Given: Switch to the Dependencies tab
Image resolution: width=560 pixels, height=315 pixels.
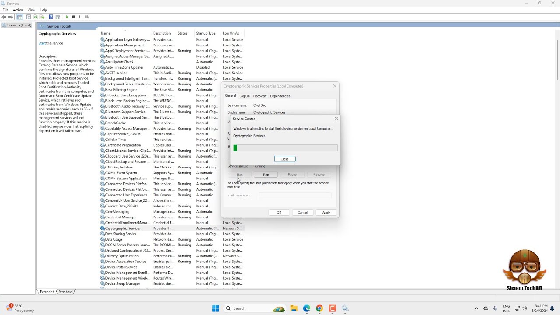Looking at the screenshot, I should (x=280, y=96).
